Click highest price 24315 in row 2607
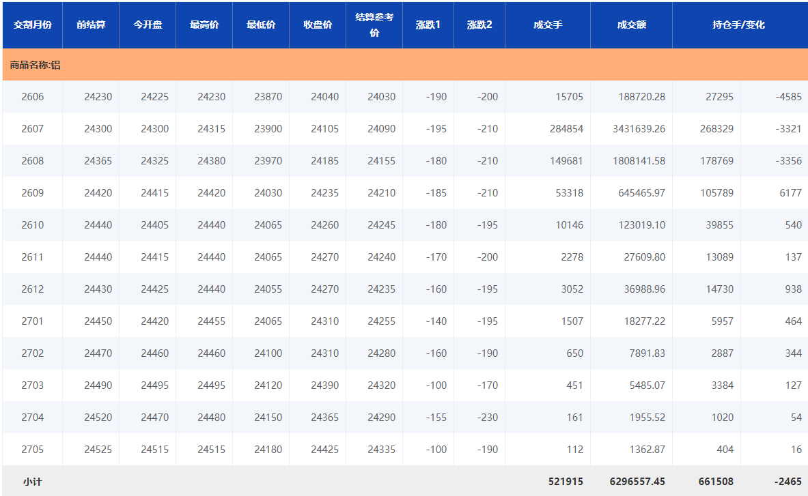Screen dimensions: 808x496 (212, 129)
